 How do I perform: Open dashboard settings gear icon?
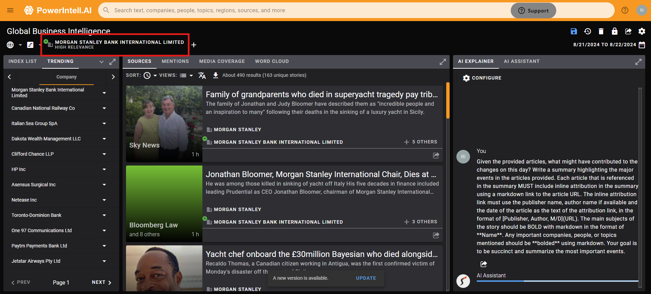642,31
